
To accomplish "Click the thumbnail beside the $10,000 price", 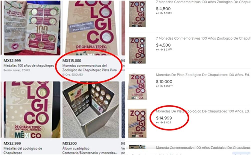I will pos(137,87).
